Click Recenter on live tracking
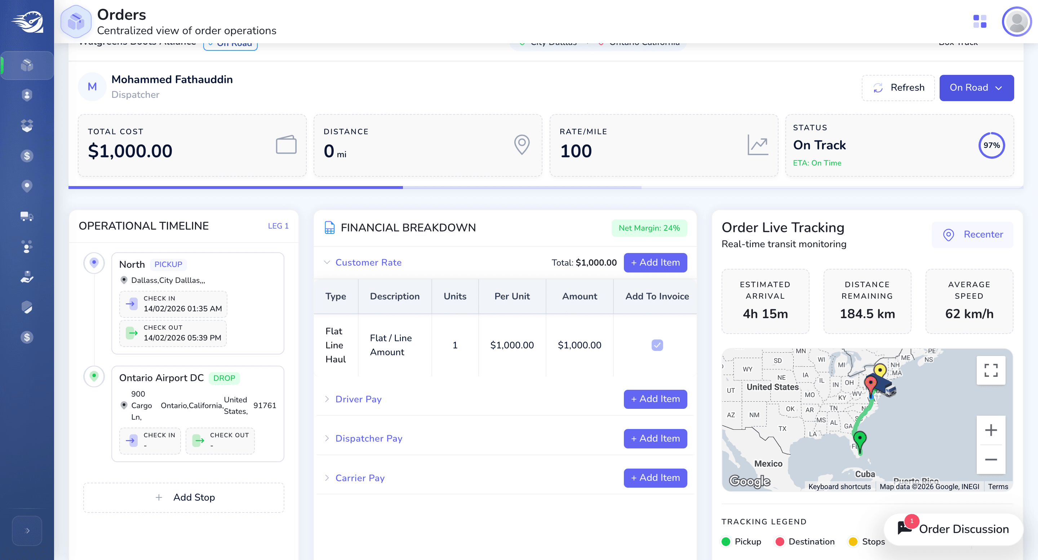 [x=972, y=235]
